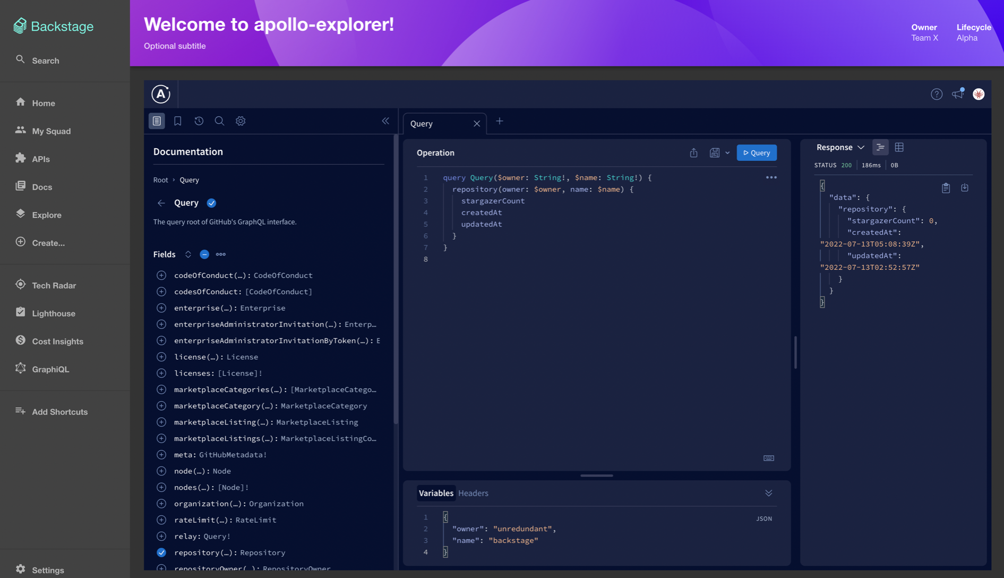Image resolution: width=1004 pixels, height=578 pixels.
Task: Open the operation editor more options menu
Action: coord(771,177)
